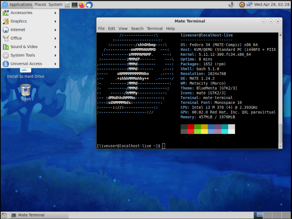Click the dark green color block in neofetch palette
The image size is (292, 219).
point(198,127)
